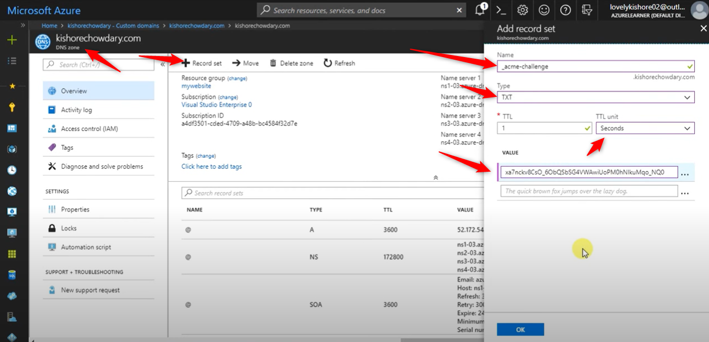Click Move in the zone toolbar
This screenshot has height=342, width=709.
coord(246,63)
